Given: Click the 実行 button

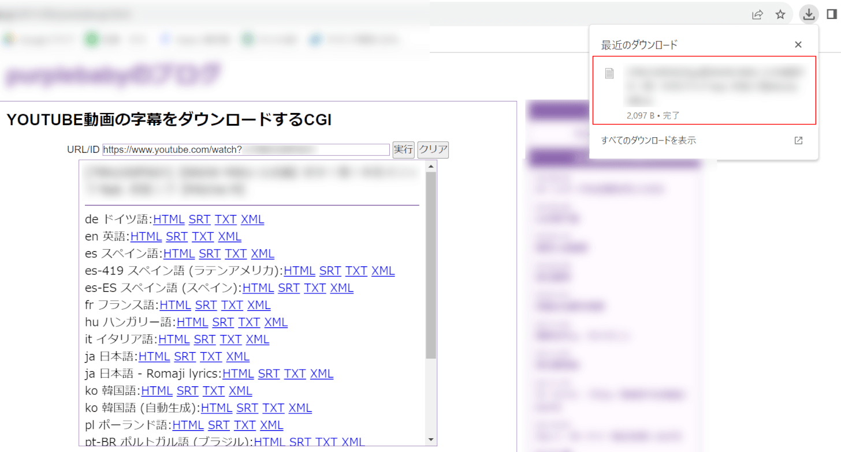Looking at the screenshot, I should (x=403, y=150).
